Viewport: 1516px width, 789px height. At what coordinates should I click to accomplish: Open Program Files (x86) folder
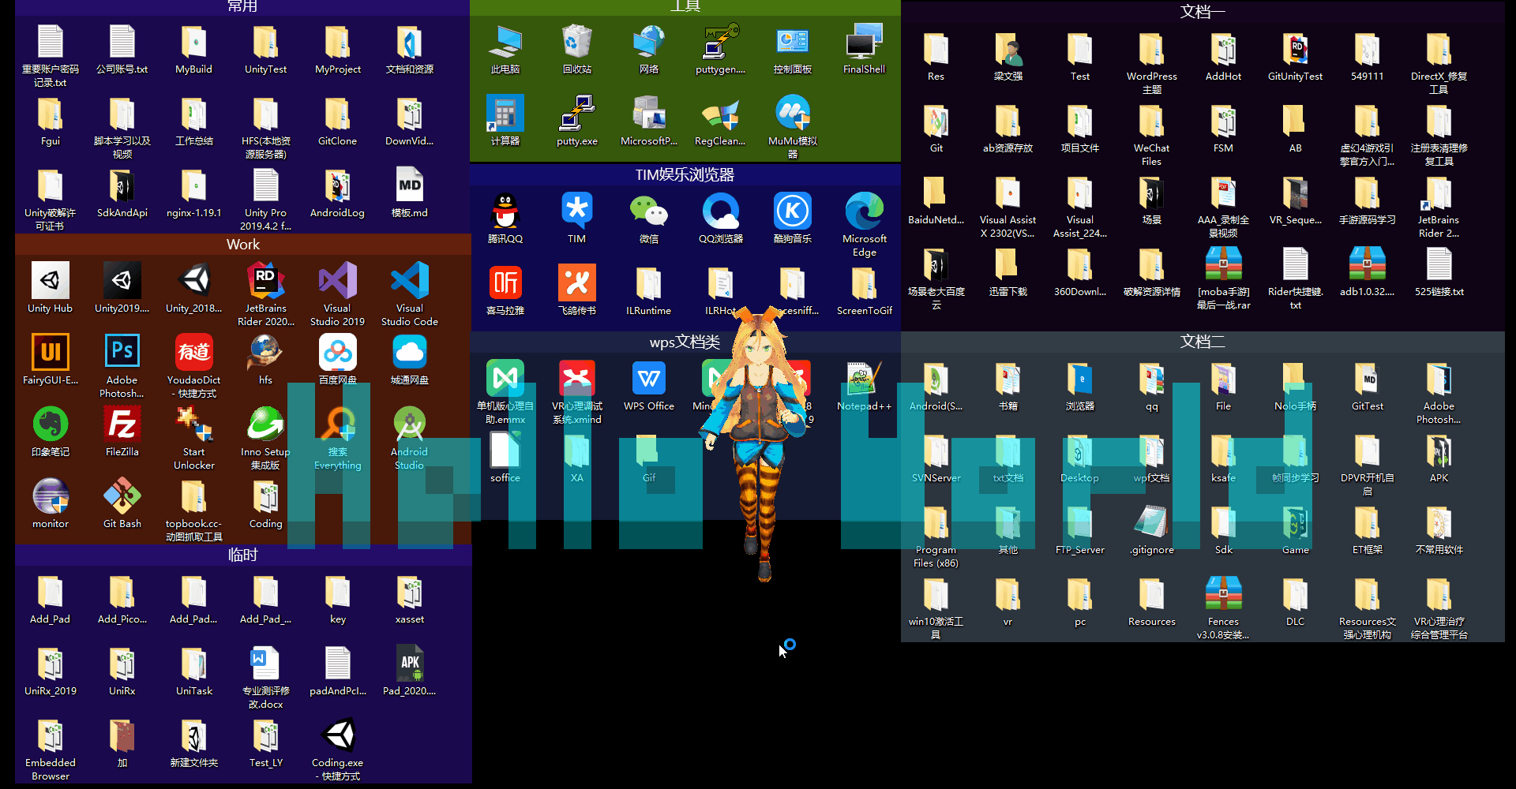pyautogui.click(x=936, y=536)
